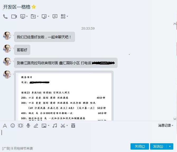Open the font settings A icon

click(x=5, y=126)
